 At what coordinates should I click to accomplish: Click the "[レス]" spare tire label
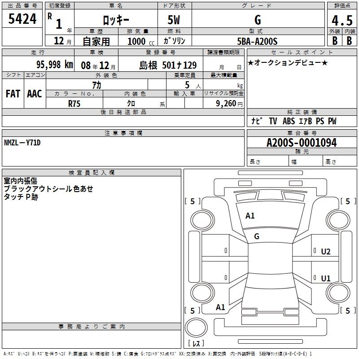coord(196,343)
